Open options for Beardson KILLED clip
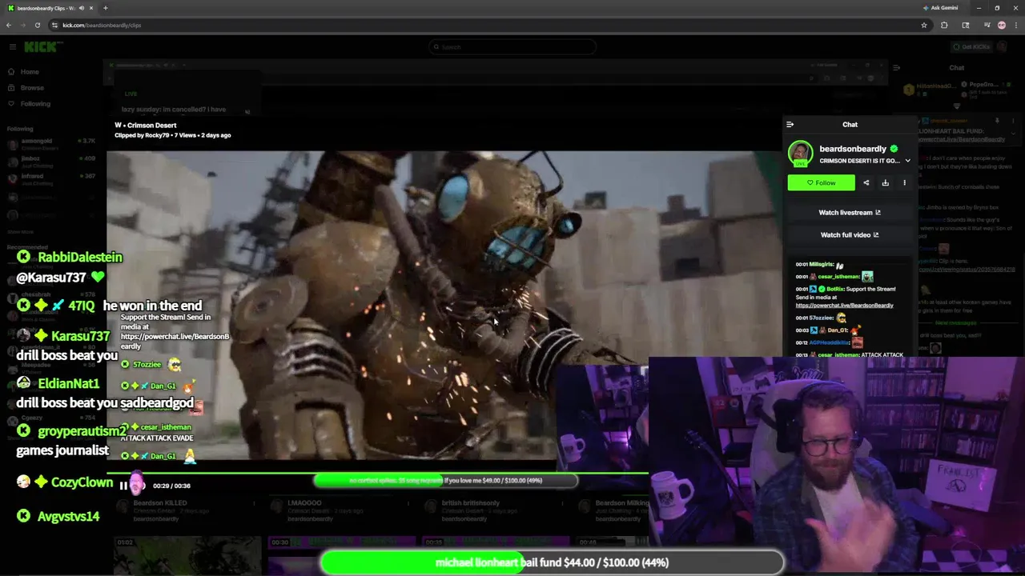The height and width of the screenshot is (576, 1025). pyautogui.click(x=254, y=504)
